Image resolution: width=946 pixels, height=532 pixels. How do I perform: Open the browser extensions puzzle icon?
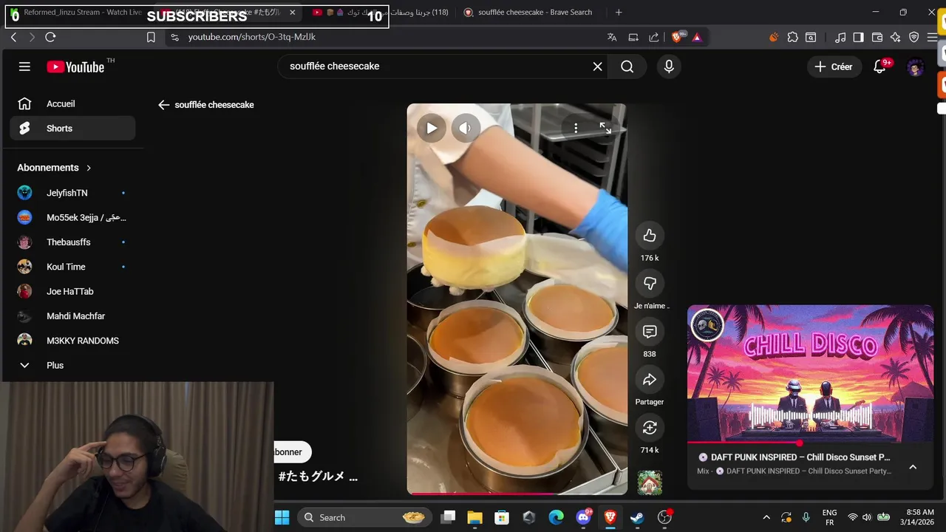792,37
